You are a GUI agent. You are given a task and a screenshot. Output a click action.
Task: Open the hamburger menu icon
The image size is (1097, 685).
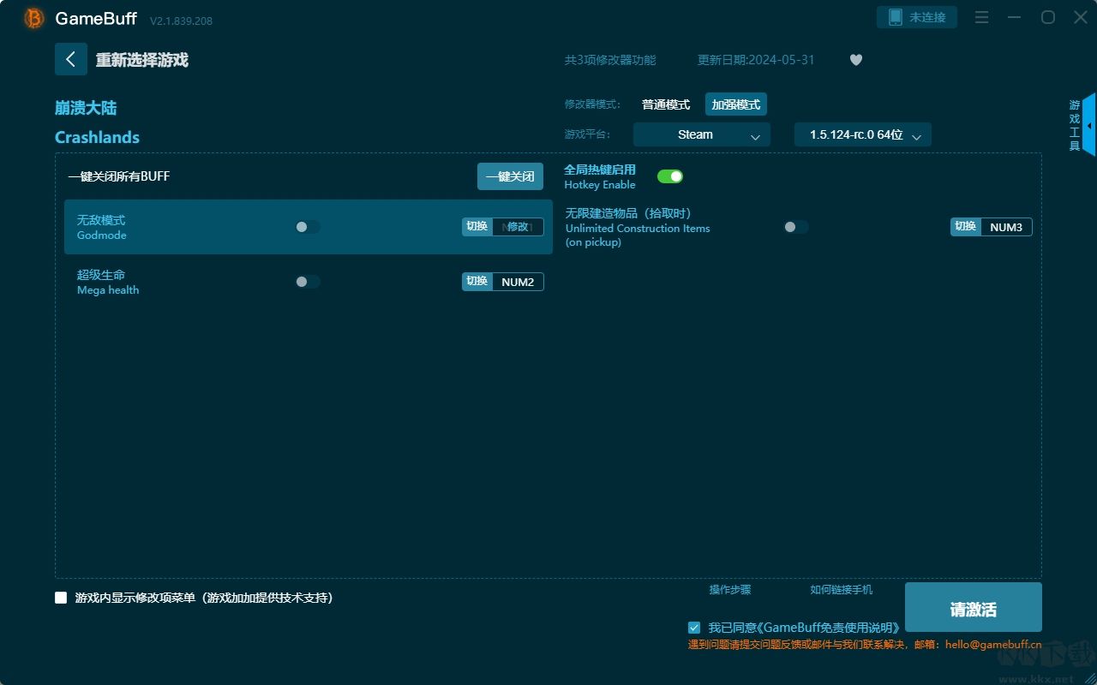(982, 17)
